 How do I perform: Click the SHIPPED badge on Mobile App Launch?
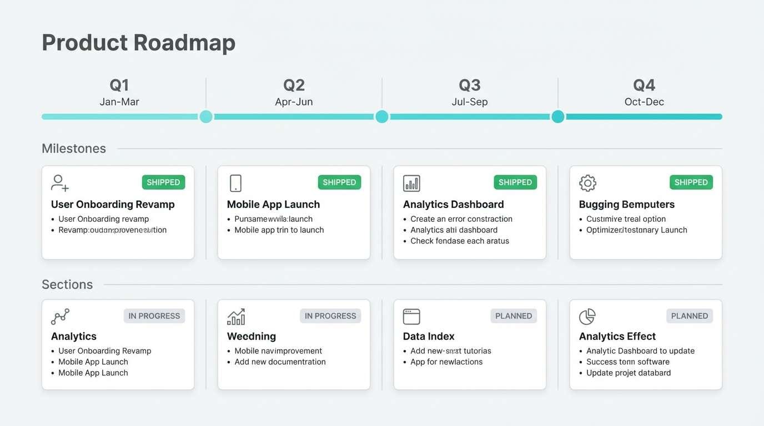click(x=339, y=182)
